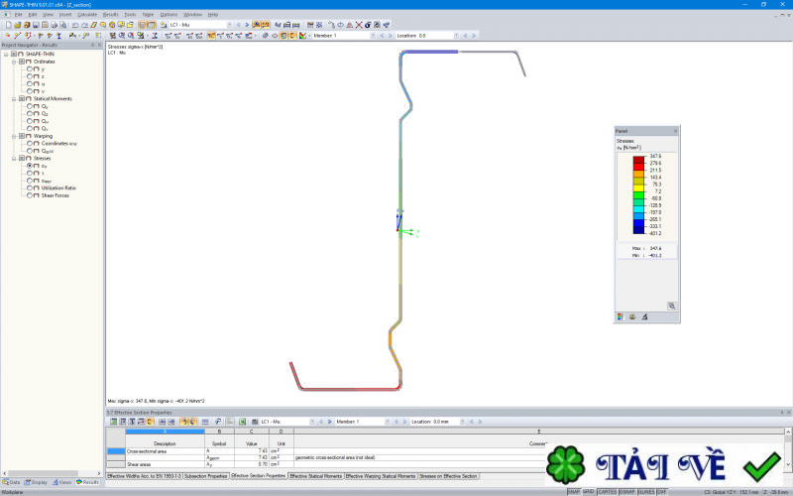
Task: Collapse the Warping tree node
Action: tap(14, 136)
